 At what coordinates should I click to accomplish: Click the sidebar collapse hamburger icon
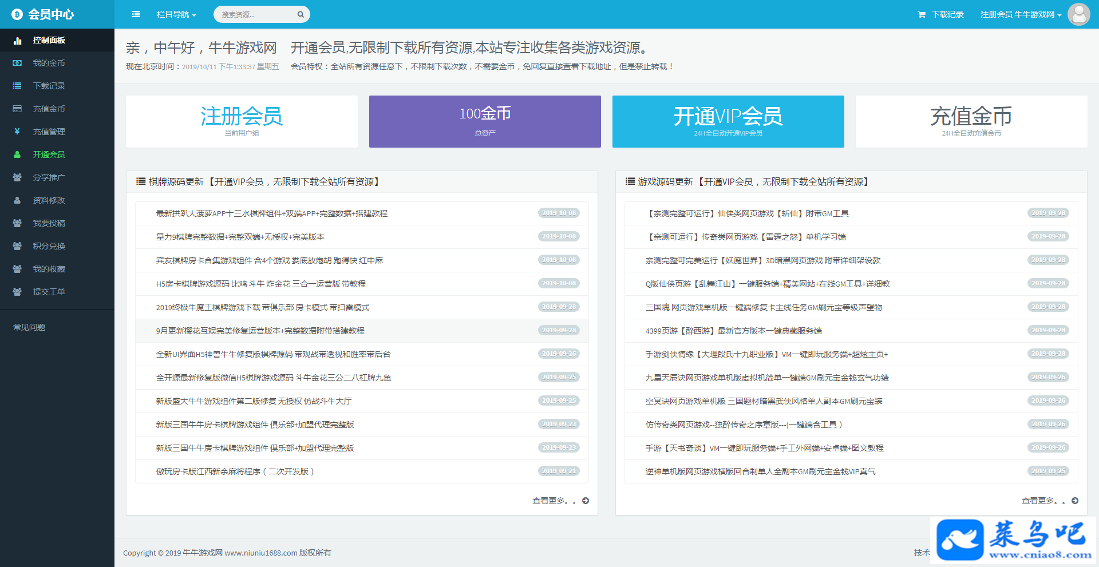pyautogui.click(x=136, y=14)
